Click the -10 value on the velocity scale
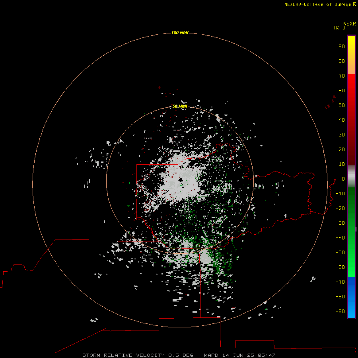This screenshot has height=358, width=358. [x=340, y=194]
